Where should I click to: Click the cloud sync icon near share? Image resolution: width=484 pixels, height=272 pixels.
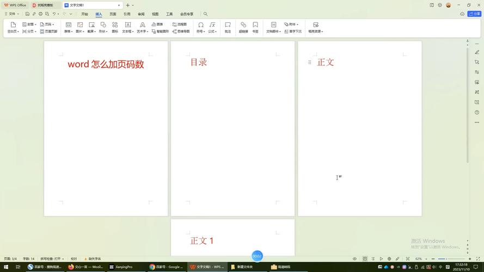tap(462, 14)
